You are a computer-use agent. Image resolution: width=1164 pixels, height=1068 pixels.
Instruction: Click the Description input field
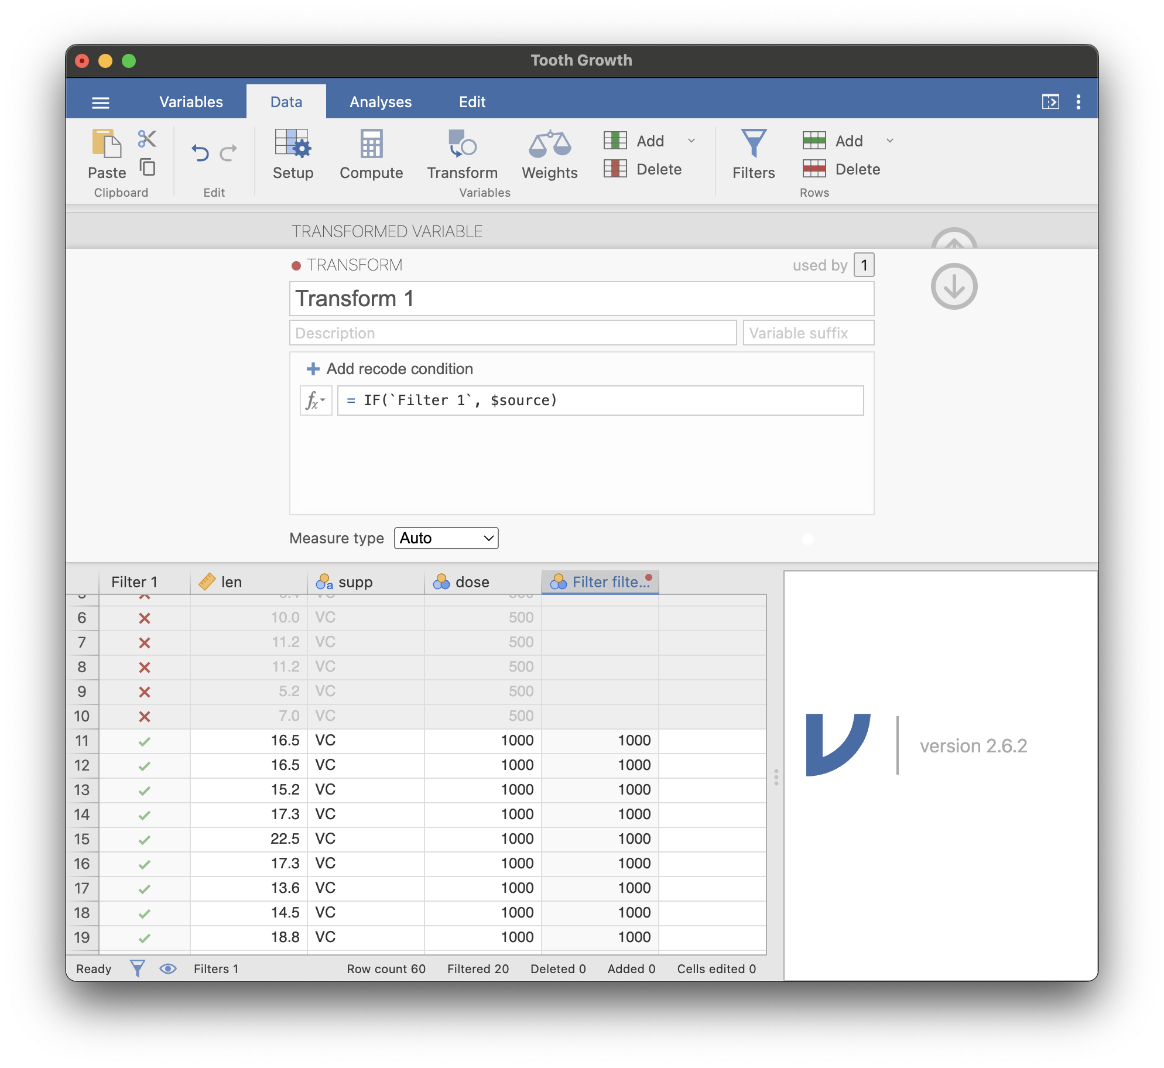(x=513, y=333)
